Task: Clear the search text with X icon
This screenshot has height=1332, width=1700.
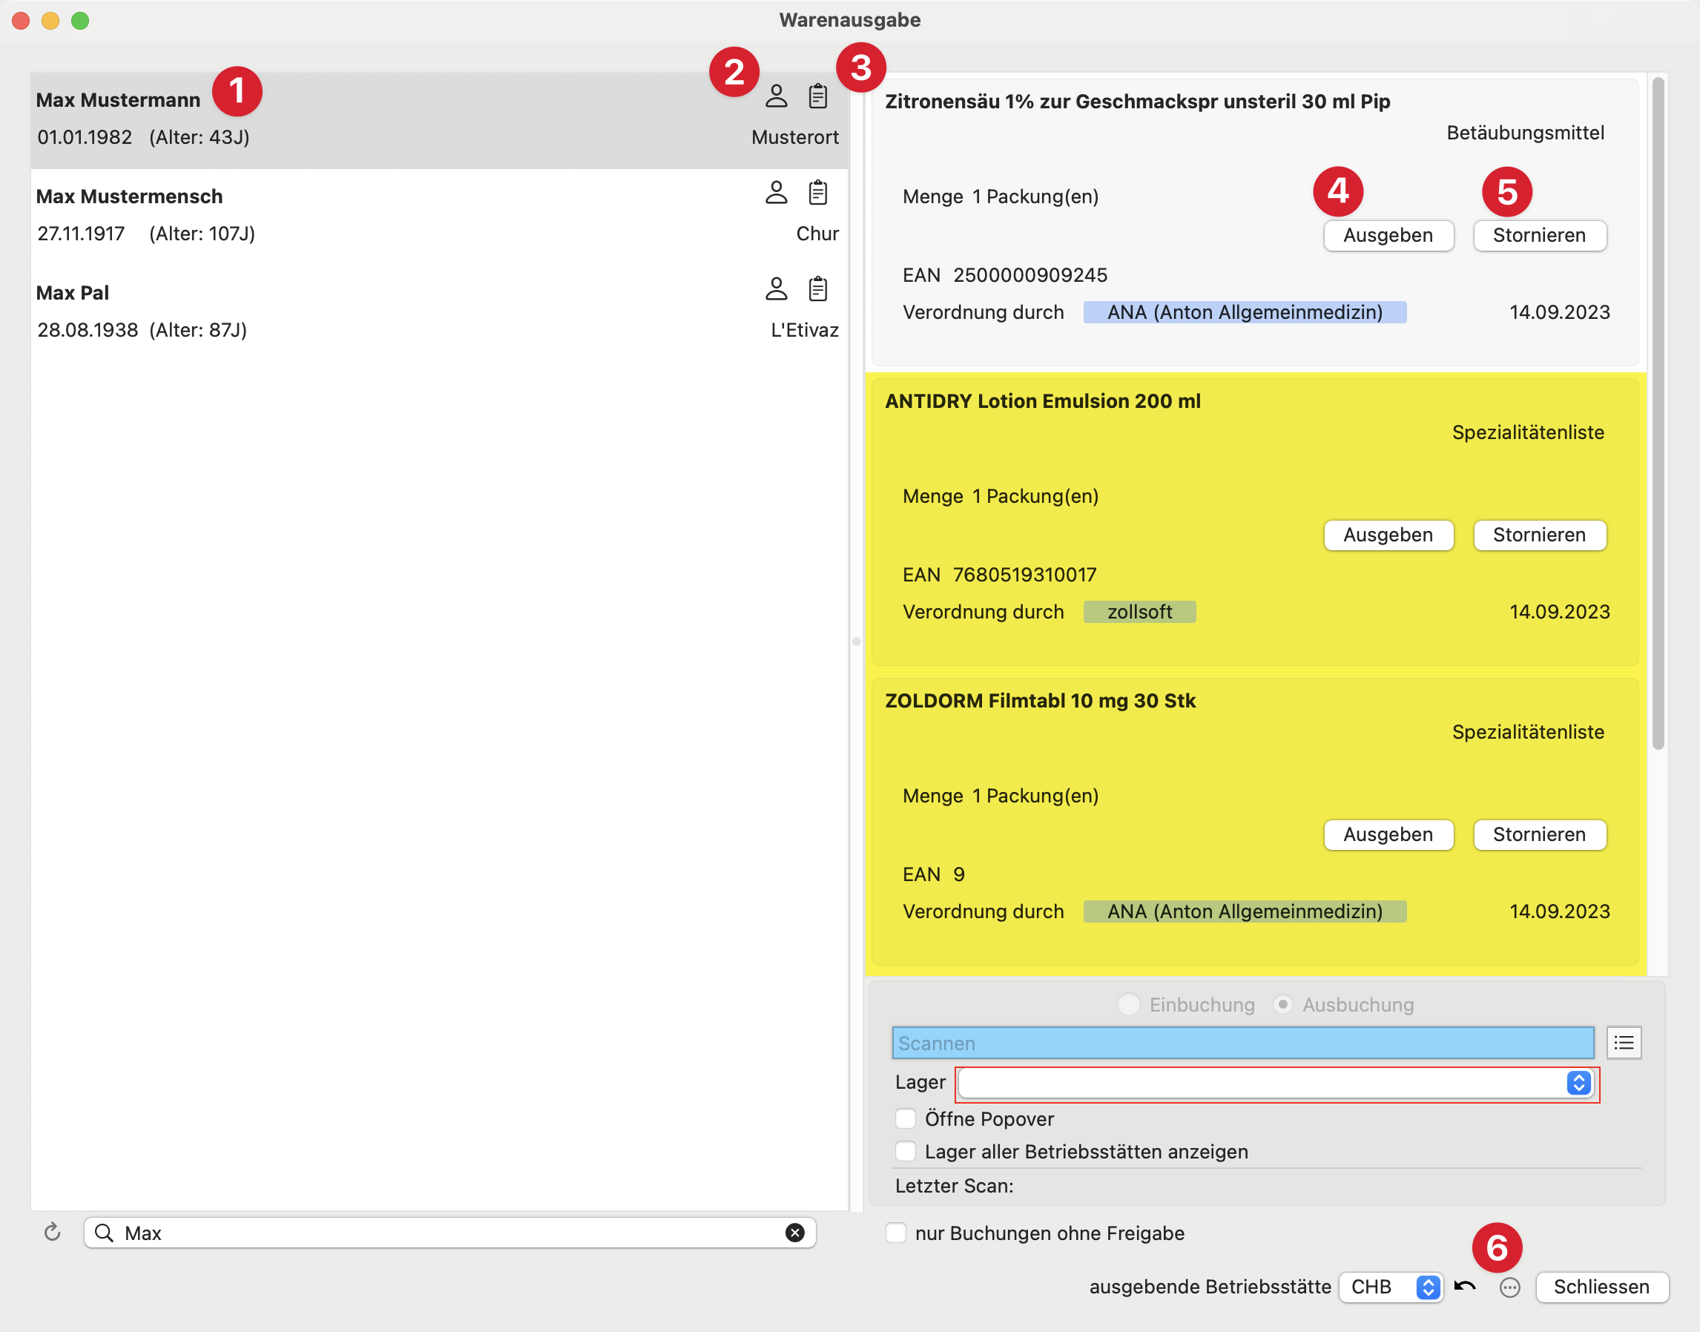Action: pos(794,1232)
